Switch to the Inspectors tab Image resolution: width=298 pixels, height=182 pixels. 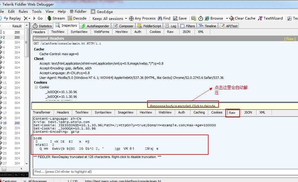(66, 25)
